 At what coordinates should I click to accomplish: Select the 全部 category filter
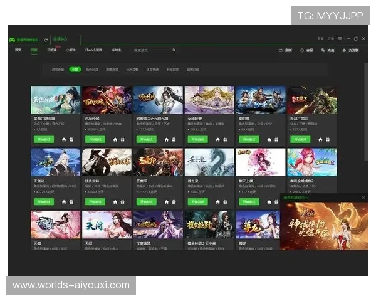[75, 70]
